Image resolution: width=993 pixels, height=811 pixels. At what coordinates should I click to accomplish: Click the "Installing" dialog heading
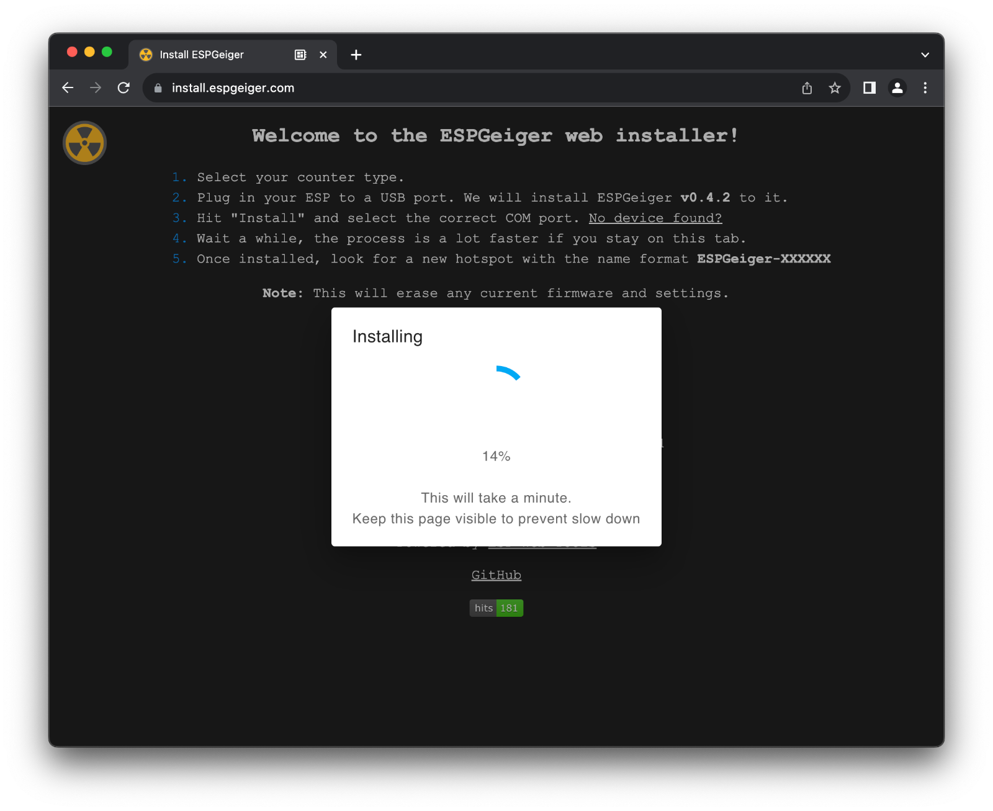pos(387,337)
